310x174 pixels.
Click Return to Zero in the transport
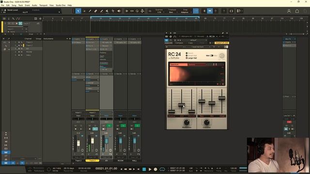pos(138,169)
